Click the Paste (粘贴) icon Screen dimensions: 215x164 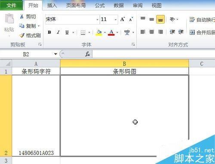tap(9, 19)
